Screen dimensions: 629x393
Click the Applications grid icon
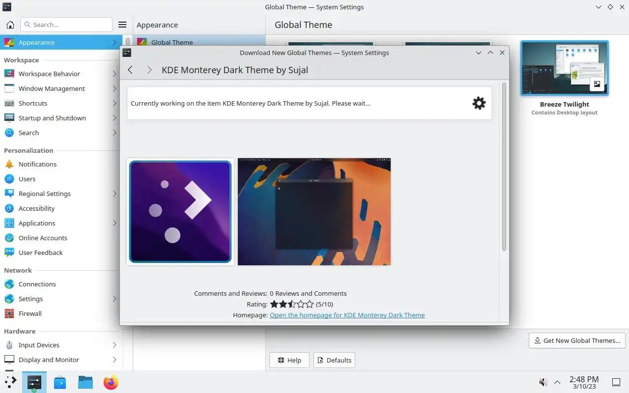9,223
